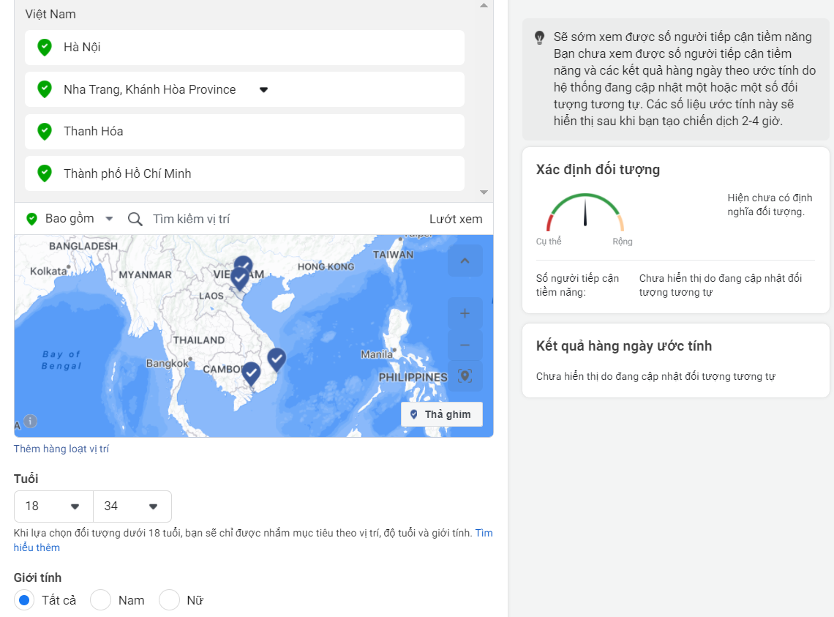Select the Tất cả gender radio button
834x617 pixels.
24,600
